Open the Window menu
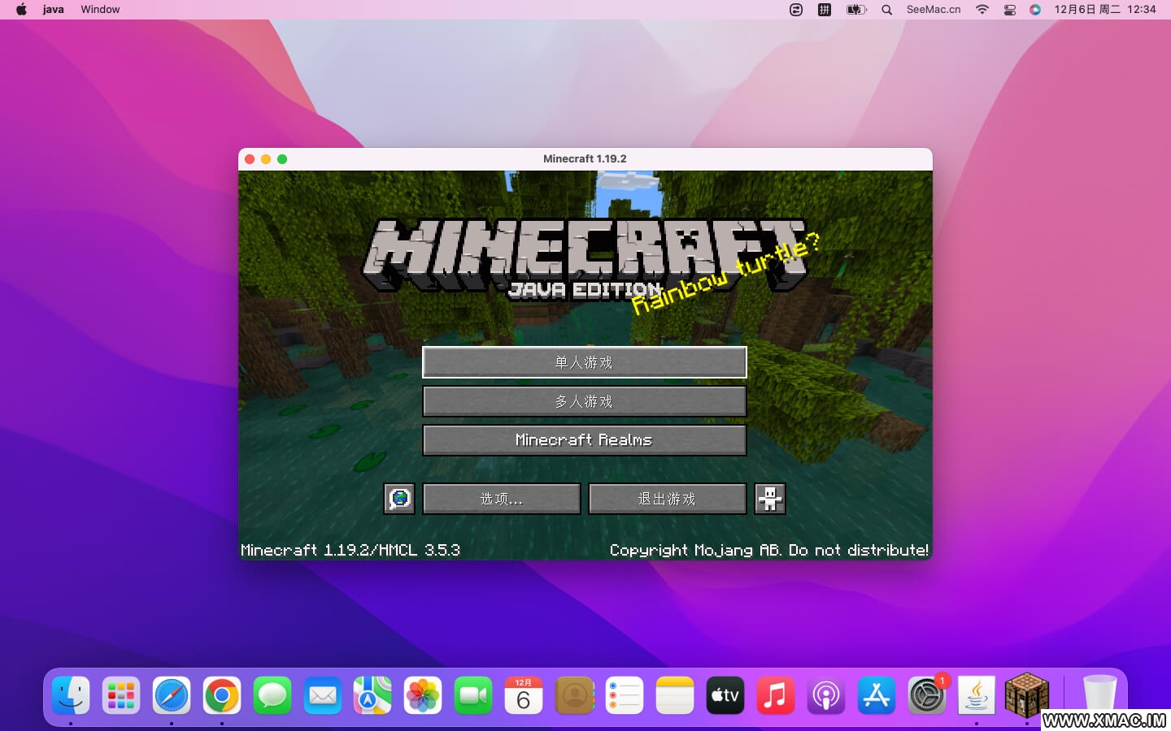Image resolution: width=1171 pixels, height=731 pixels. (100, 10)
